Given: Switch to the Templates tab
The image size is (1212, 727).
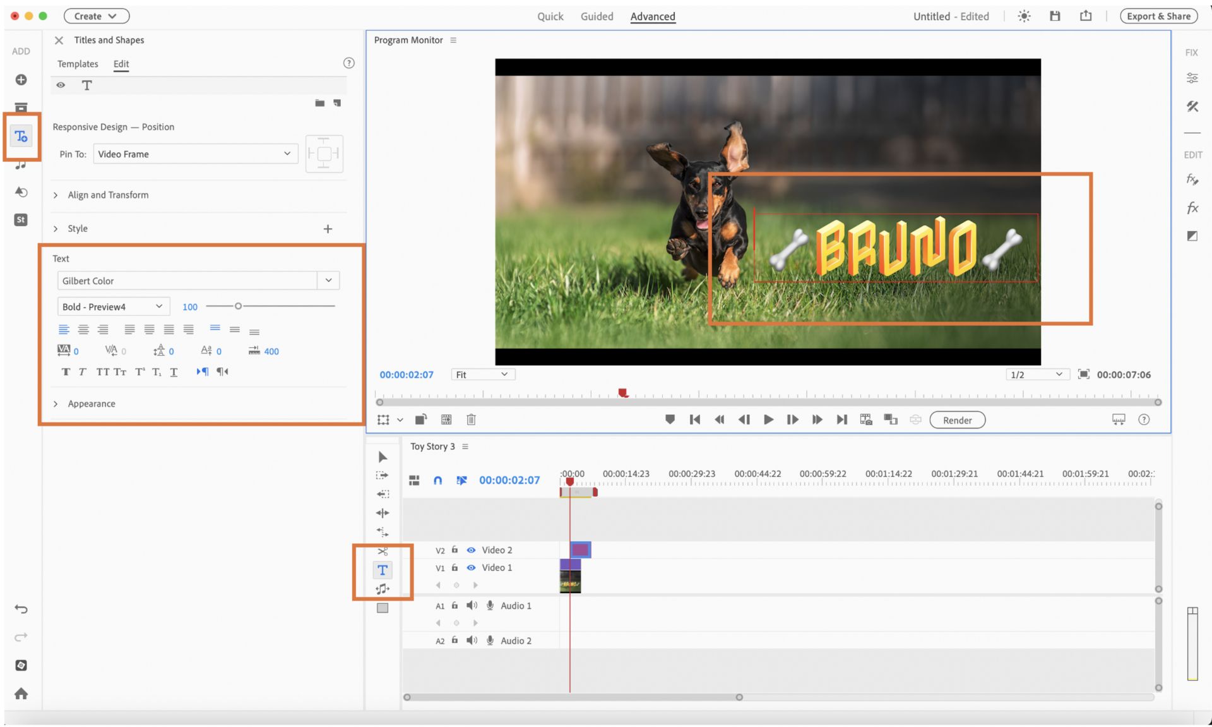Looking at the screenshot, I should click(78, 64).
